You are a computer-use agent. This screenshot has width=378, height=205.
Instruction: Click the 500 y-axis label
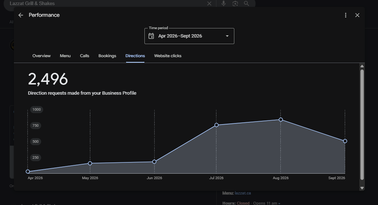(35, 142)
